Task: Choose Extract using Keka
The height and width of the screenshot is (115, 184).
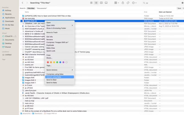Action: click(x=59, y=77)
